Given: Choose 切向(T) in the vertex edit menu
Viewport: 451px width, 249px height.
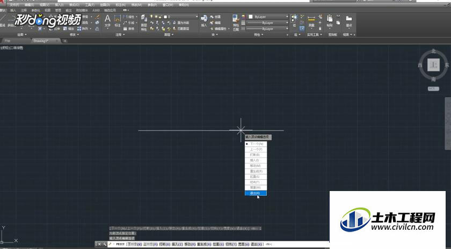Looking at the screenshot, I should 256,182.
